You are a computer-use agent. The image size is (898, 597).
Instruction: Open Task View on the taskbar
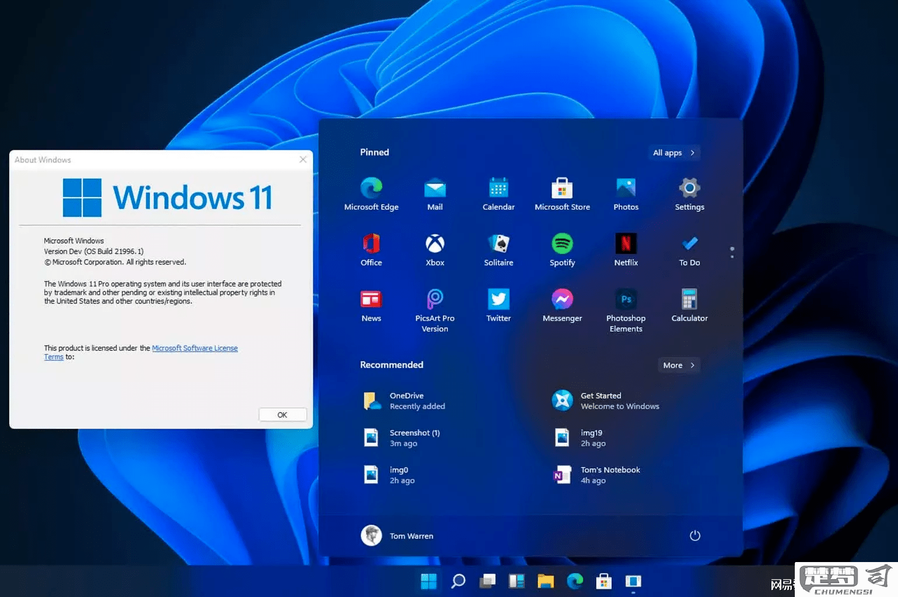(x=487, y=581)
